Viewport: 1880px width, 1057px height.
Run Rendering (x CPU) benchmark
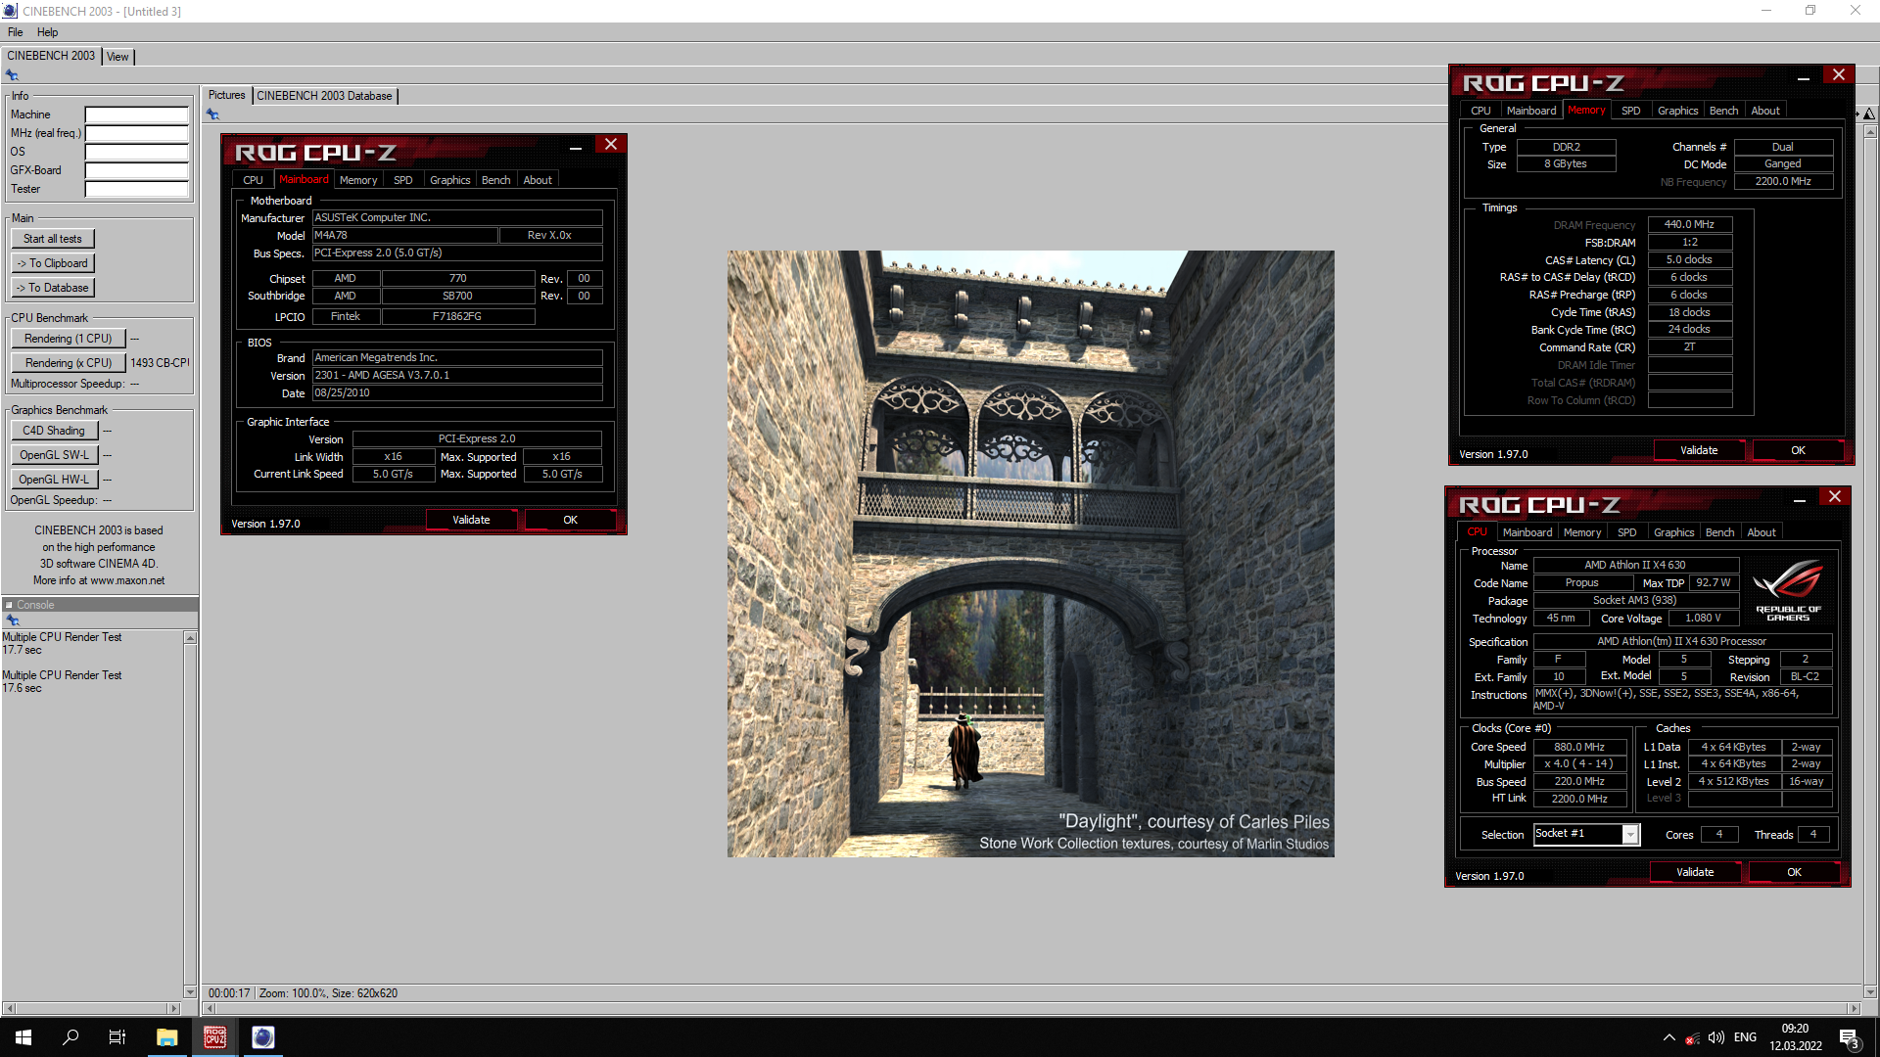coord(69,363)
